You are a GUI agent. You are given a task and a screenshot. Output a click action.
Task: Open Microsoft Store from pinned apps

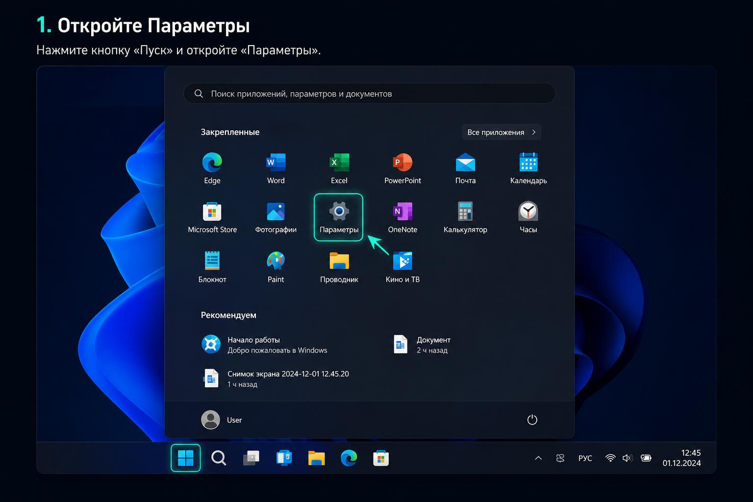coord(212,217)
